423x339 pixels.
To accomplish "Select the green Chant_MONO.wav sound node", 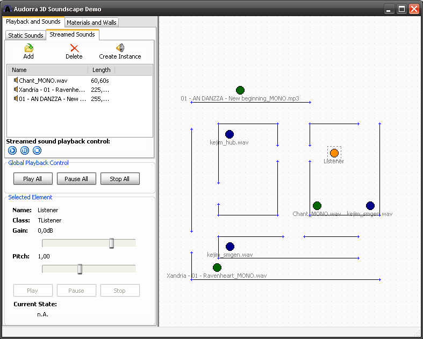I will coord(317,206).
